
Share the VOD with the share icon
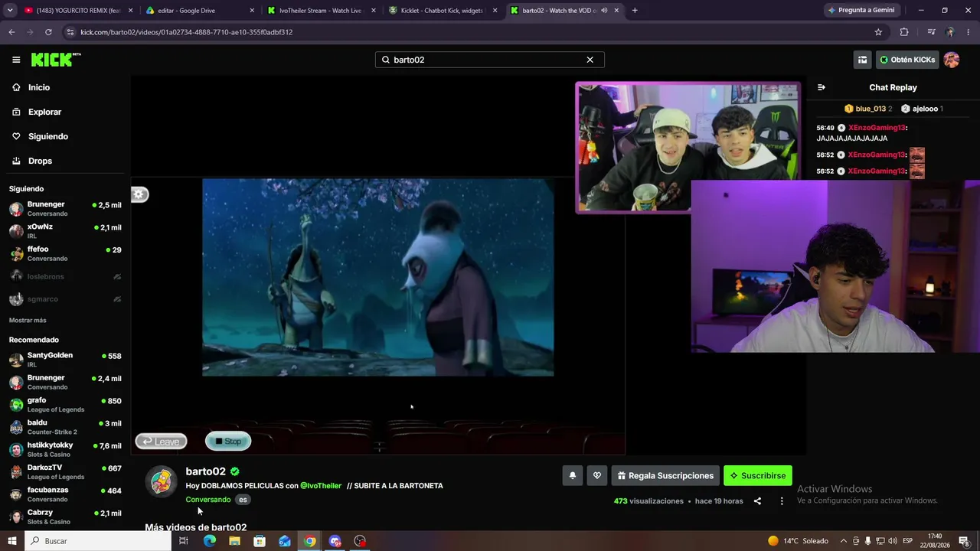click(757, 501)
